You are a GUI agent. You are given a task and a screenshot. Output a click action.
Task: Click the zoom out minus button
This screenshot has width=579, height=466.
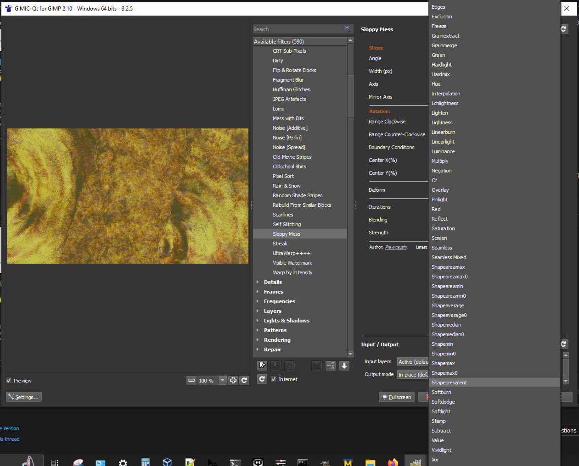click(x=191, y=380)
